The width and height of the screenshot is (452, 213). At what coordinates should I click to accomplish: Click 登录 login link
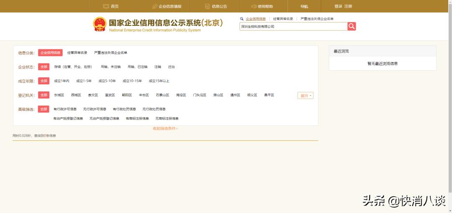click(x=338, y=6)
